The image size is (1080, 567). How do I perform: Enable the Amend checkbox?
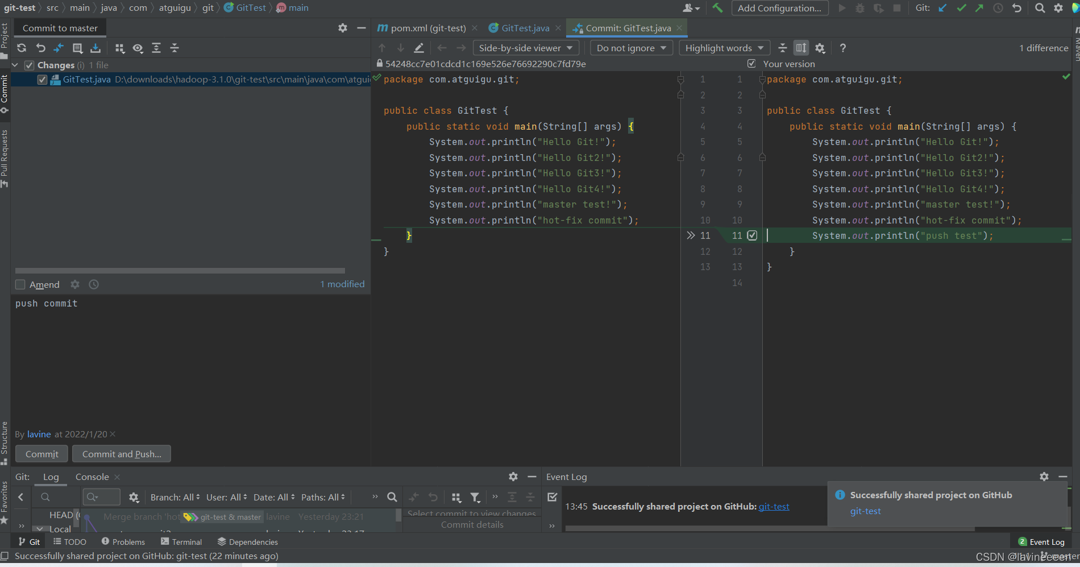[x=20, y=284]
